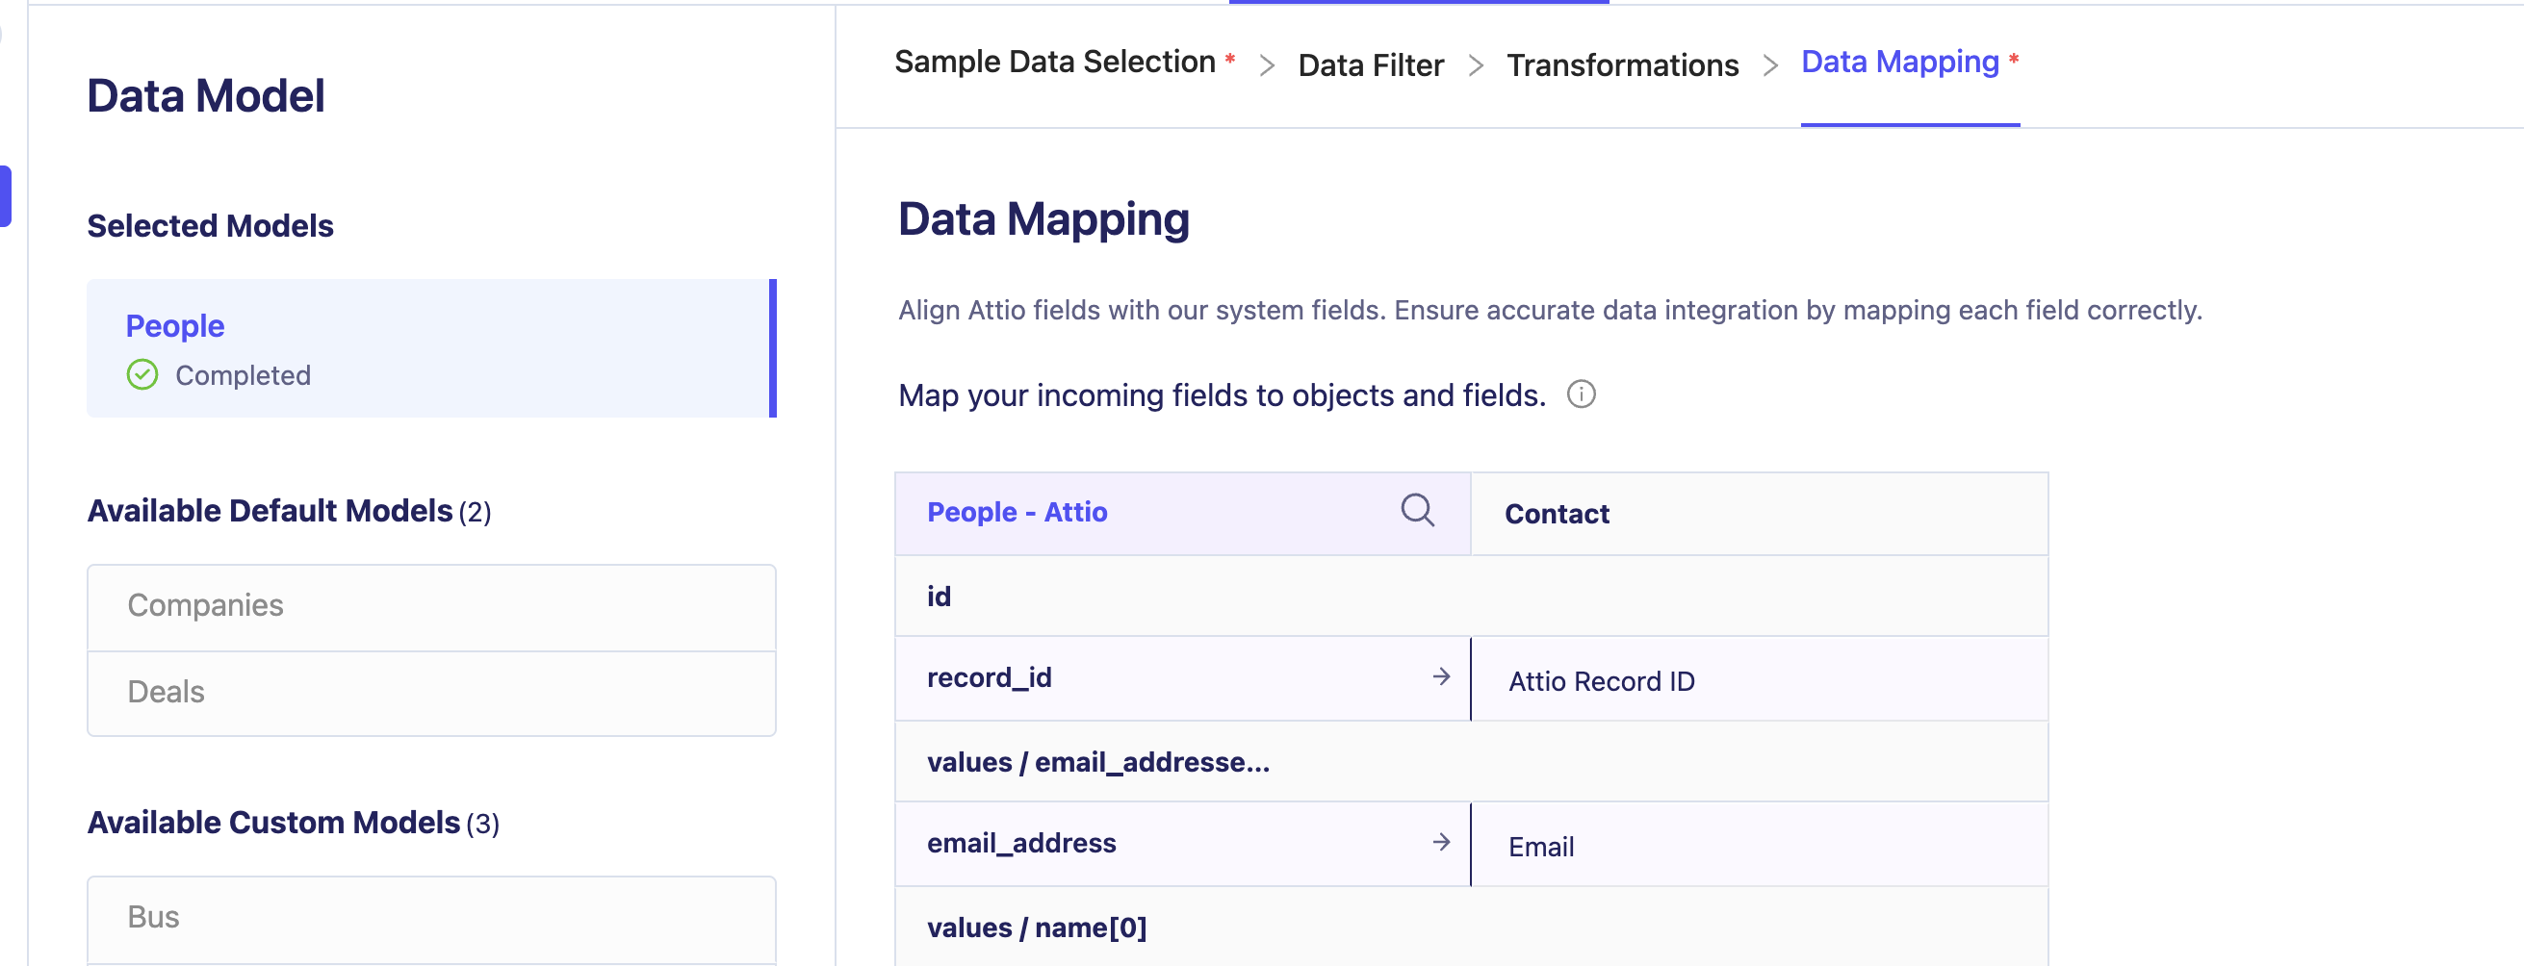Open the Sample Data Selection tab
This screenshot has width=2524, height=966.
[x=1054, y=63]
